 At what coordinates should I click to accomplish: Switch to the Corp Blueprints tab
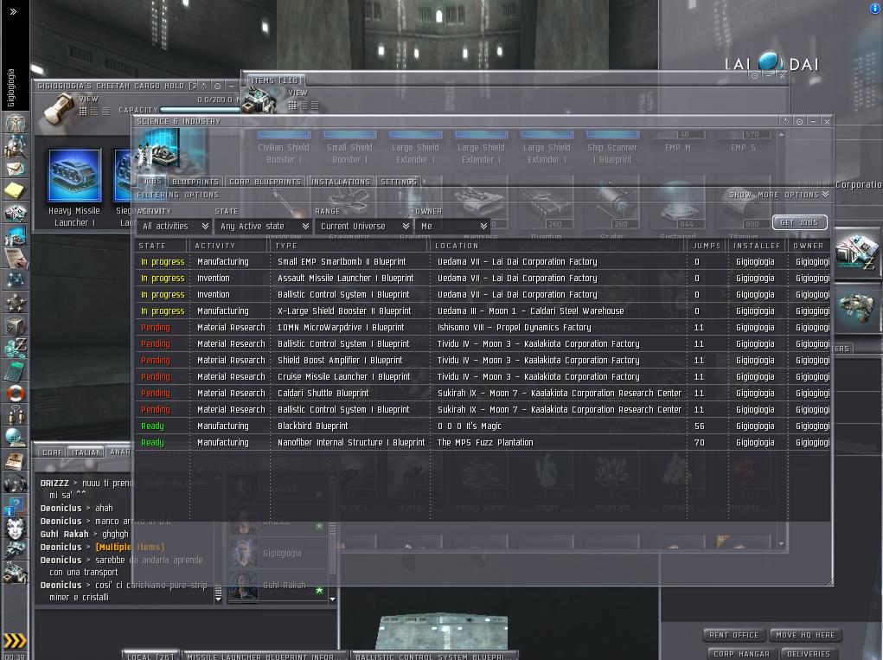(265, 182)
